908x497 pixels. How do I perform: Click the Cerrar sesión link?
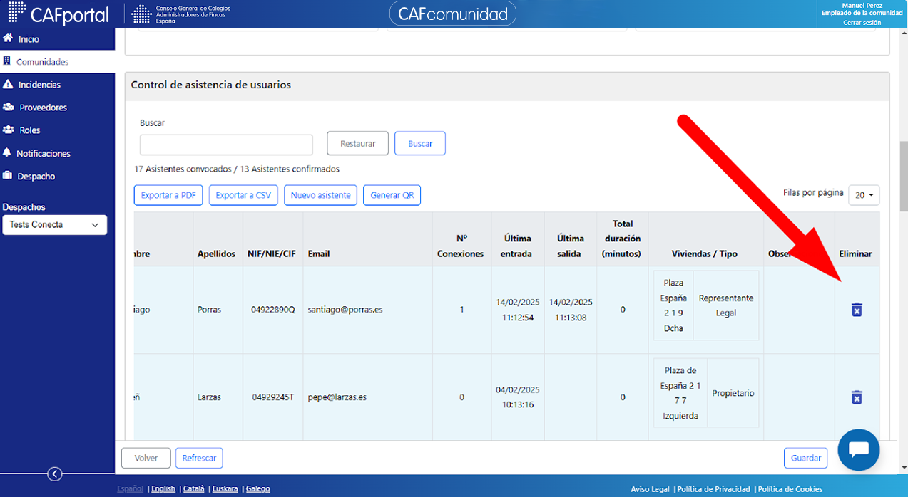[862, 23]
